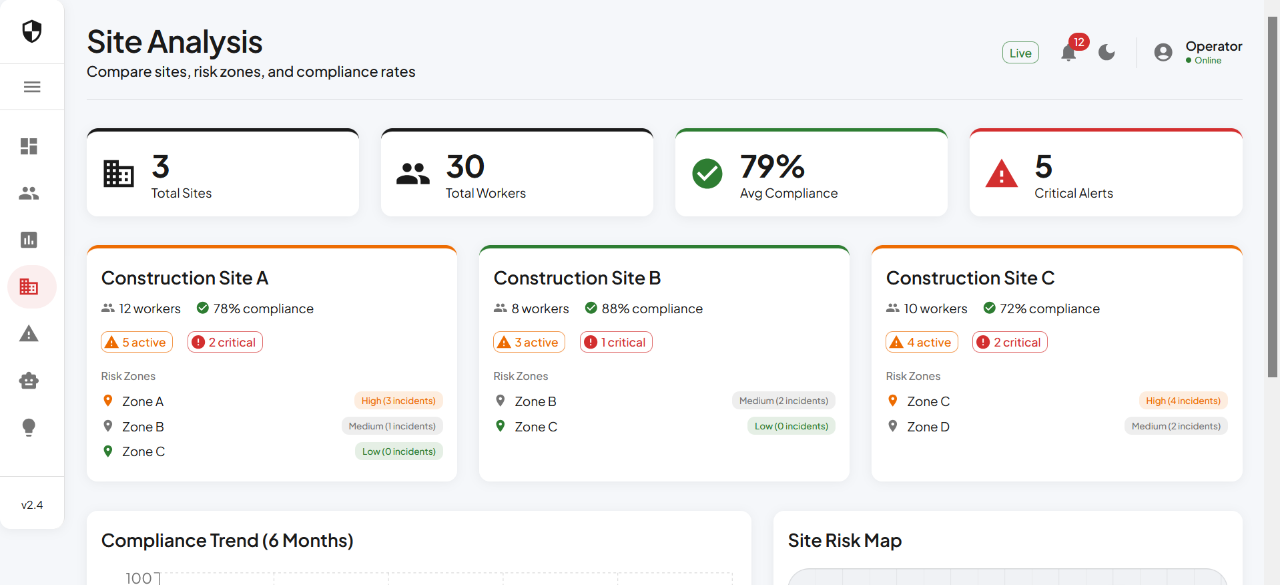Click the '2 critical' badge on Site A
Screen dimensions: 1280x585
pyautogui.click(x=225, y=342)
